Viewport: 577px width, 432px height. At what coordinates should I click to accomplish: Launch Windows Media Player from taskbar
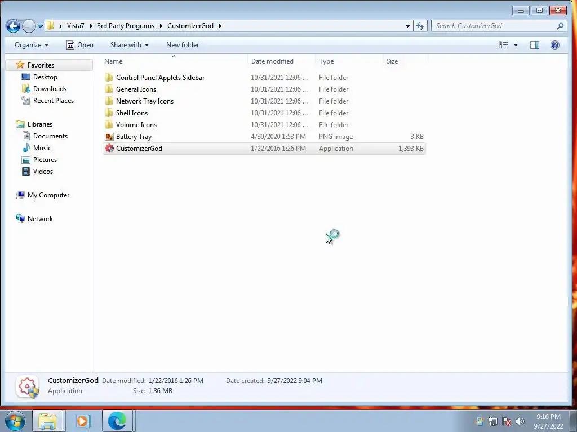[x=83, y=421]
